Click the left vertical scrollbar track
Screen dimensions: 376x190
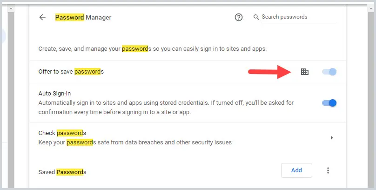pos(11,100)
